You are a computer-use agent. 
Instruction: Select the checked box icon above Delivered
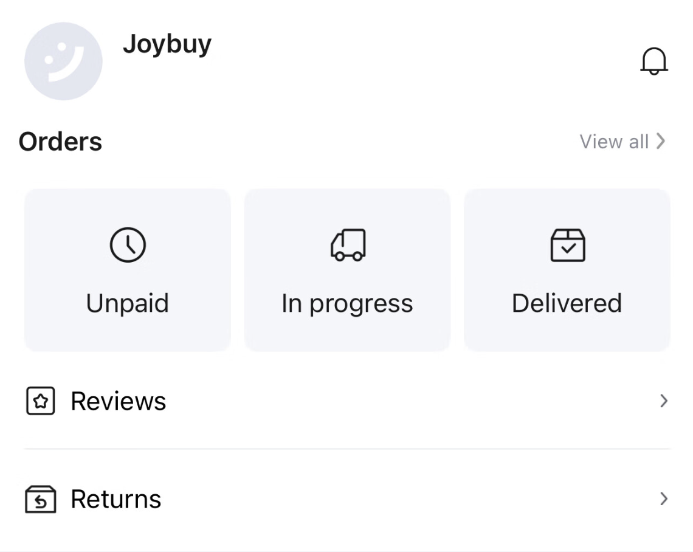coord(567,245)
